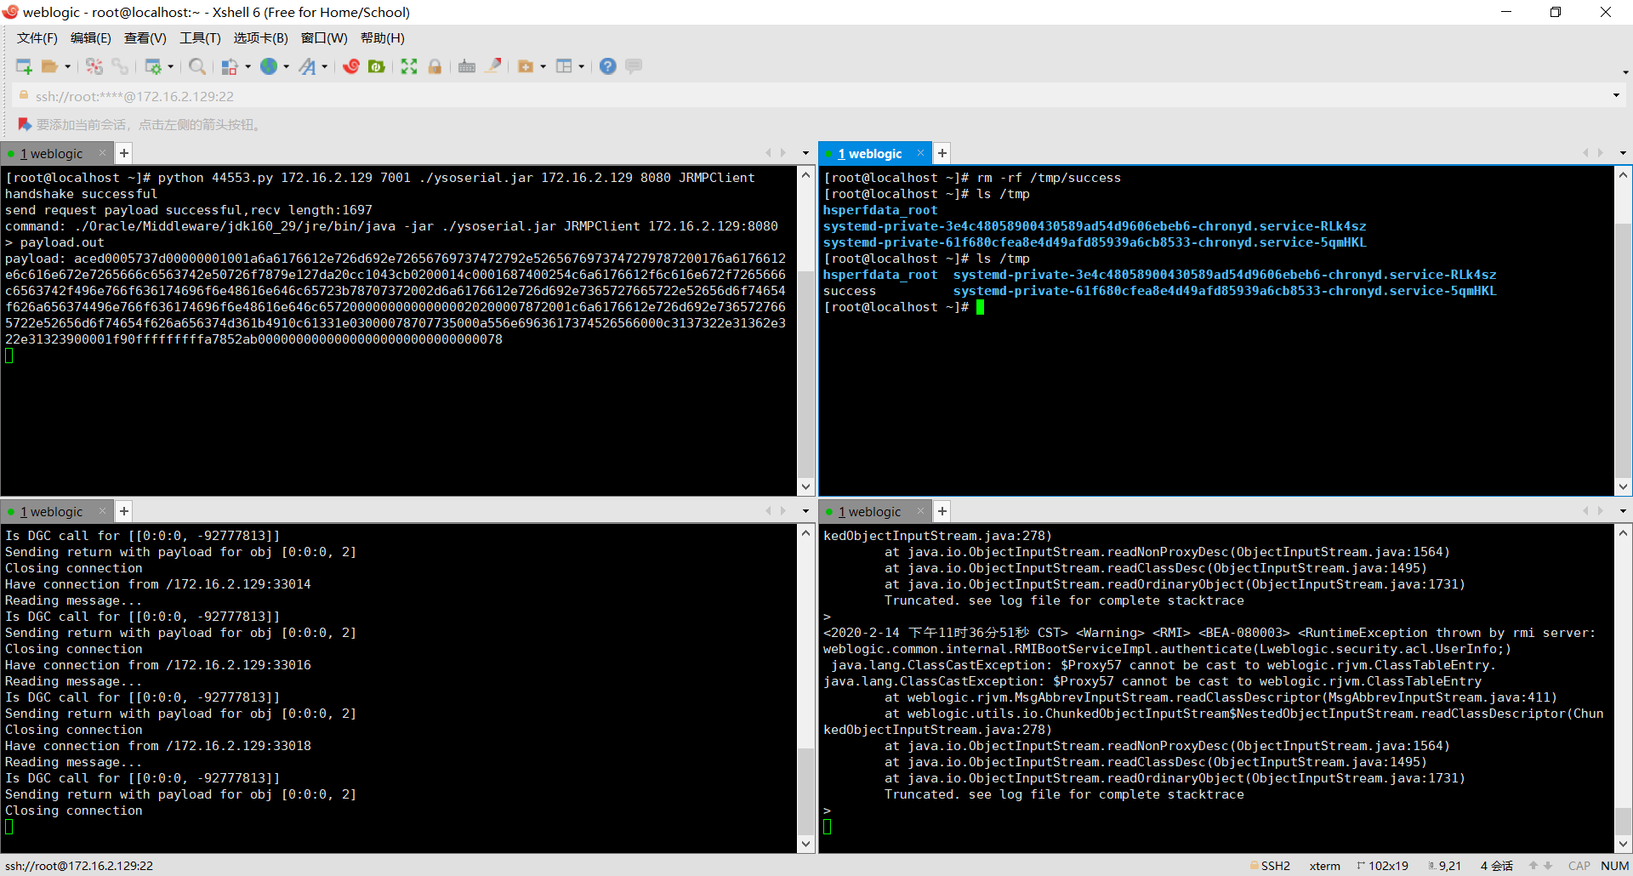This screenshot has width=1633, height=876.
Task: Close the top-left weblogic tab
Action: pyautogui.click(x=102, y=153)
